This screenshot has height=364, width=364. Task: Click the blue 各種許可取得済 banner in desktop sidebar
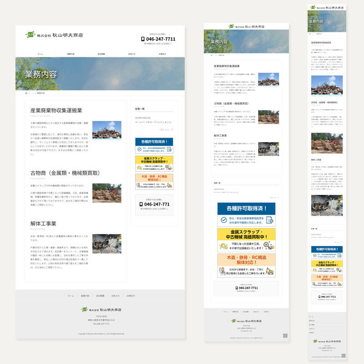[154, 145]
